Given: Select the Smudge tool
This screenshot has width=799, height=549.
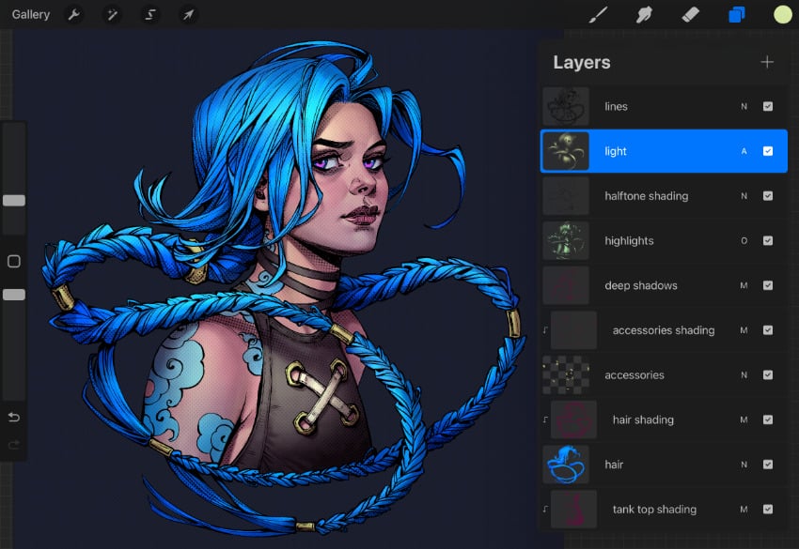Looking at the screenshot, I should tap(644, 15).
